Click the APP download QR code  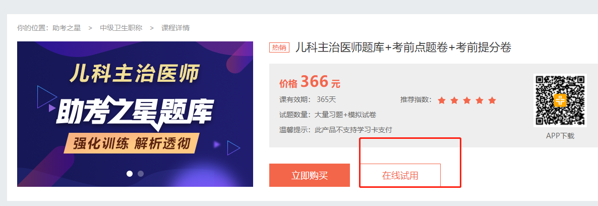point(560,100)
